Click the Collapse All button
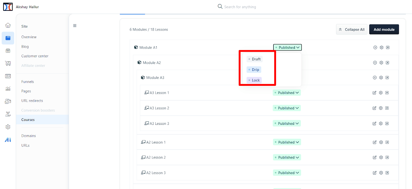Screen dimensions: 412x189 point(351,29)
